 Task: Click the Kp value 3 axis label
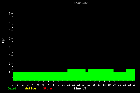[x=10, y=55]
